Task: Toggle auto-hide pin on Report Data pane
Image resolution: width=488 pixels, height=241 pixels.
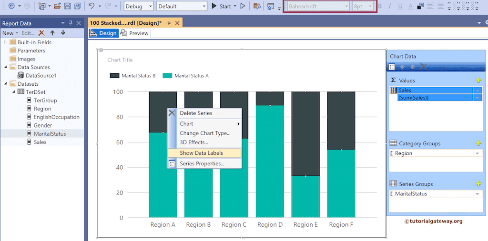Action: point(71,23)
